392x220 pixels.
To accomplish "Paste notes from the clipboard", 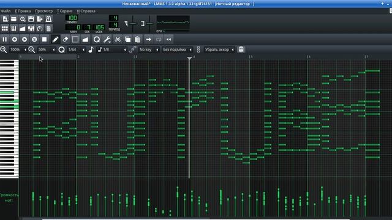I will pyautogui.click(x=137, y=39).
